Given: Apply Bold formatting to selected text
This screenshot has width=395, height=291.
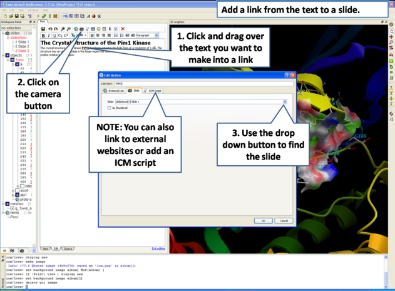Looking at the screenshot, I should pyautogui.click(x=44, y=36).
